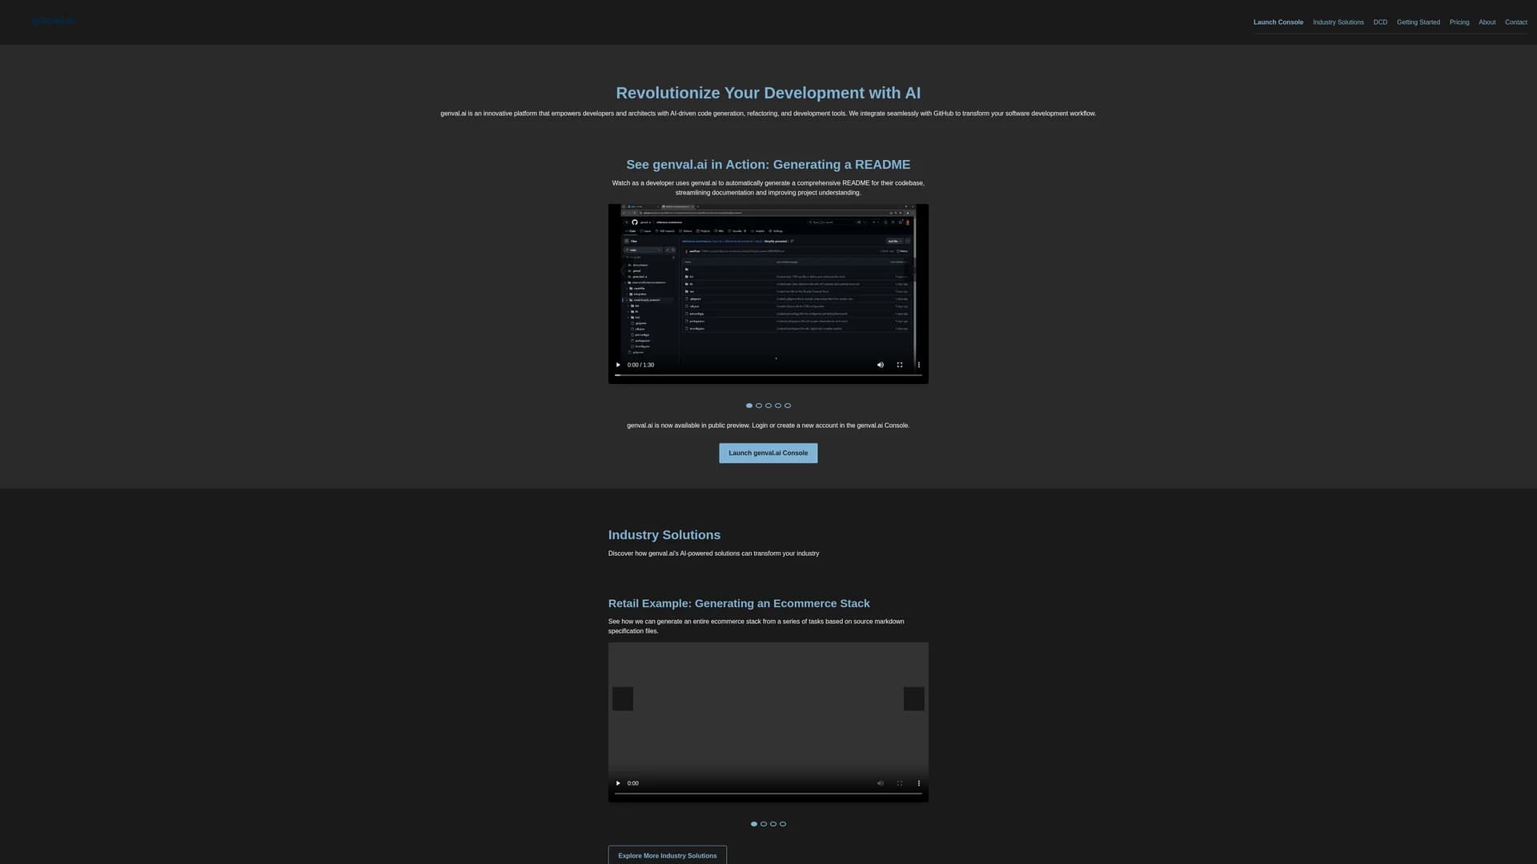Play the README demo video
This screenshot has width=1537, height=864.
618,365
